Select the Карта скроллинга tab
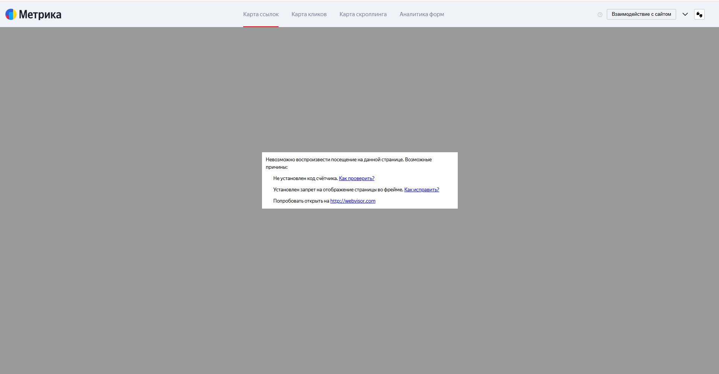The height and width of the screenshot is (374, 719). [363, 14]
